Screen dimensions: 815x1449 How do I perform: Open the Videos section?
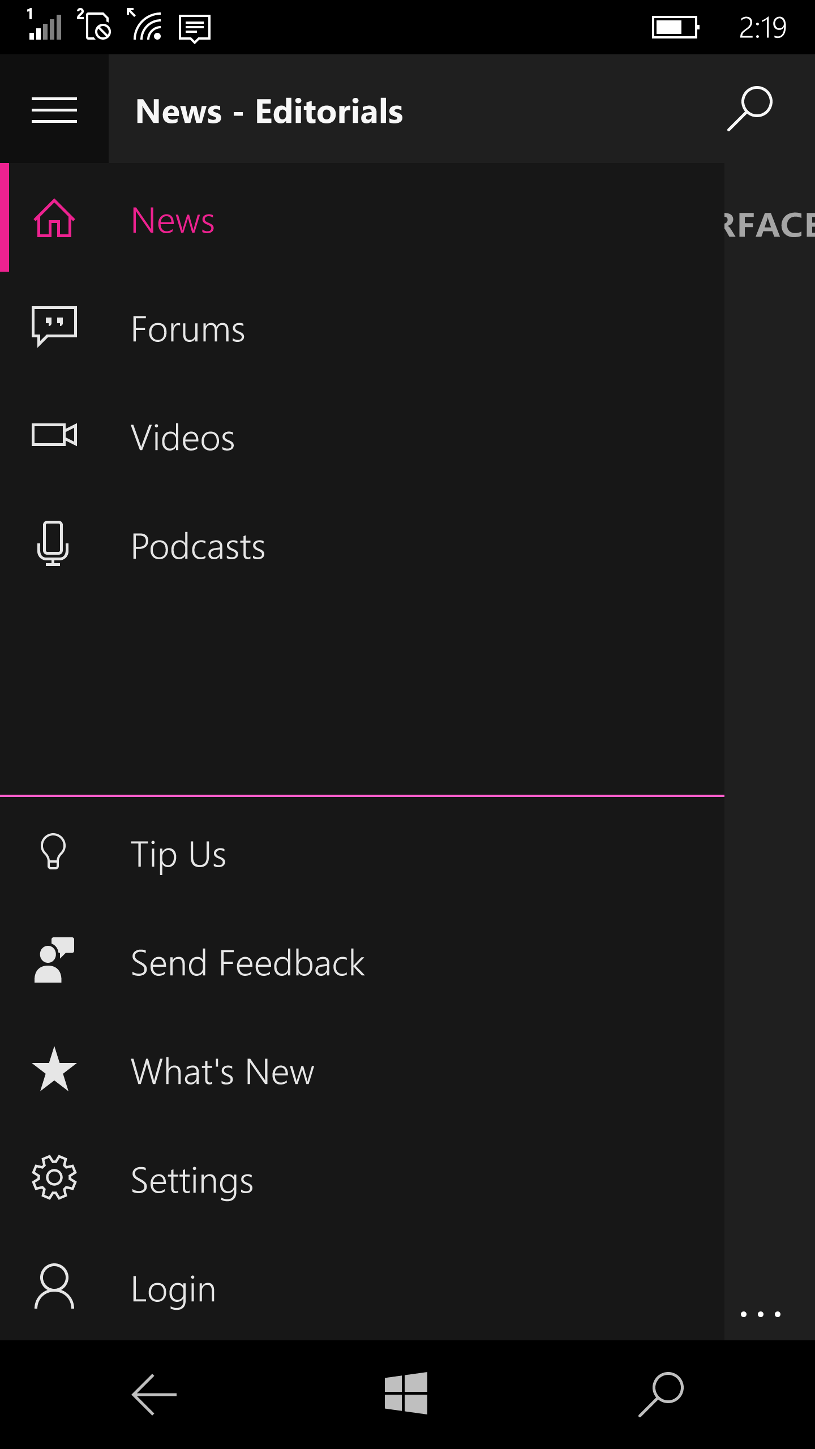click(182, 438)
